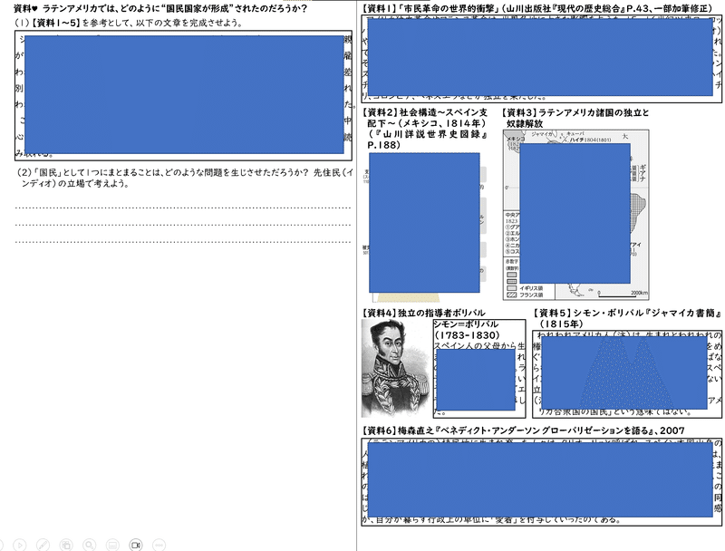Tap the stamp tool icon in the toolbar
The height and width of the screenshot is (551, 725).
(66, 544)
